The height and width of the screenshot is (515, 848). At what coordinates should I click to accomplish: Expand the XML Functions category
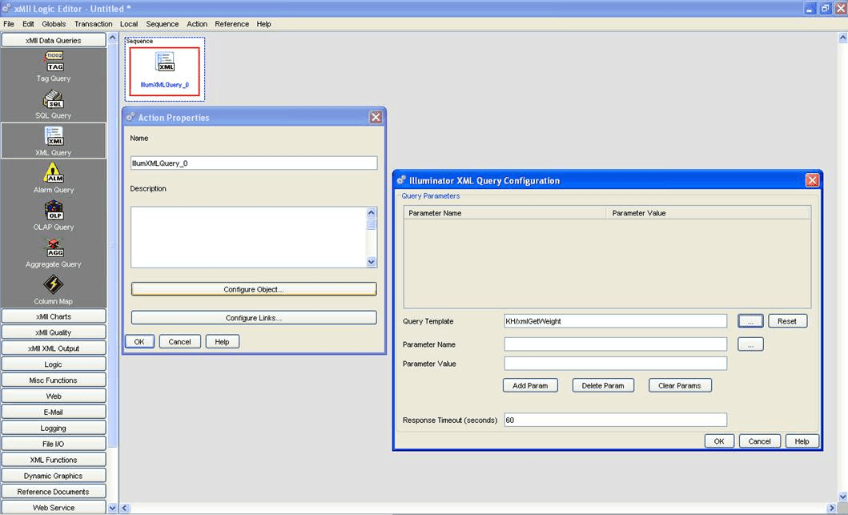[x=54, y=460]
